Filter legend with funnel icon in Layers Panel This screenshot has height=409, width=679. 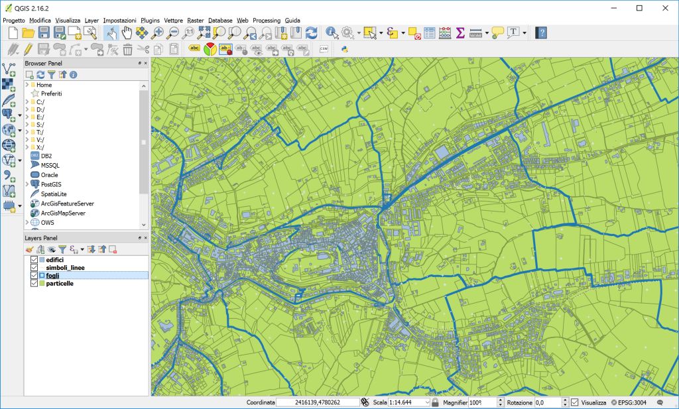(62, 249)
